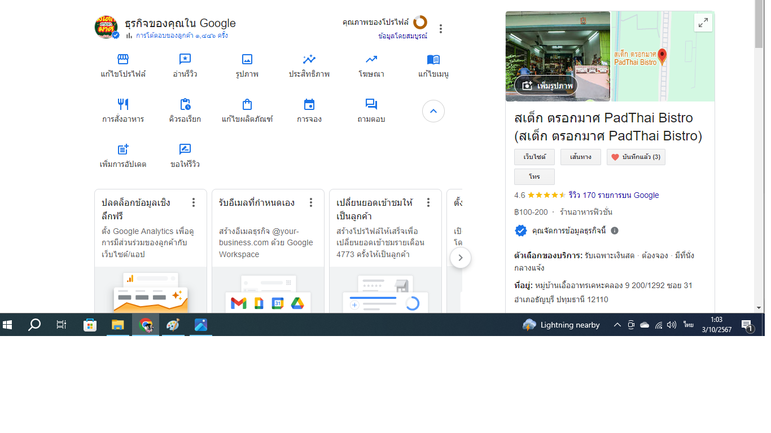The width and height of the screenshot is (771, 433).
Task: Open Read reviews (อ่านรีวิว) icon
Action: [x=185, y=60]
